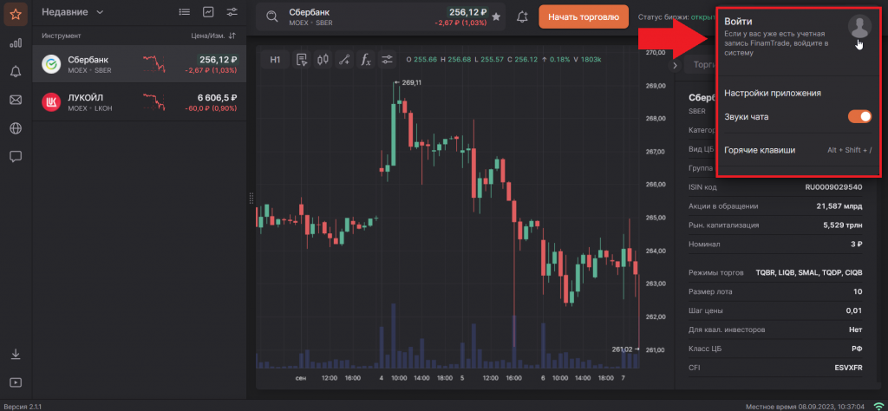Image resolution: width=888 pixels, height=411 pixels.
Task: Open the chat bubble icon in the sidebar
Action: [16, 157]
